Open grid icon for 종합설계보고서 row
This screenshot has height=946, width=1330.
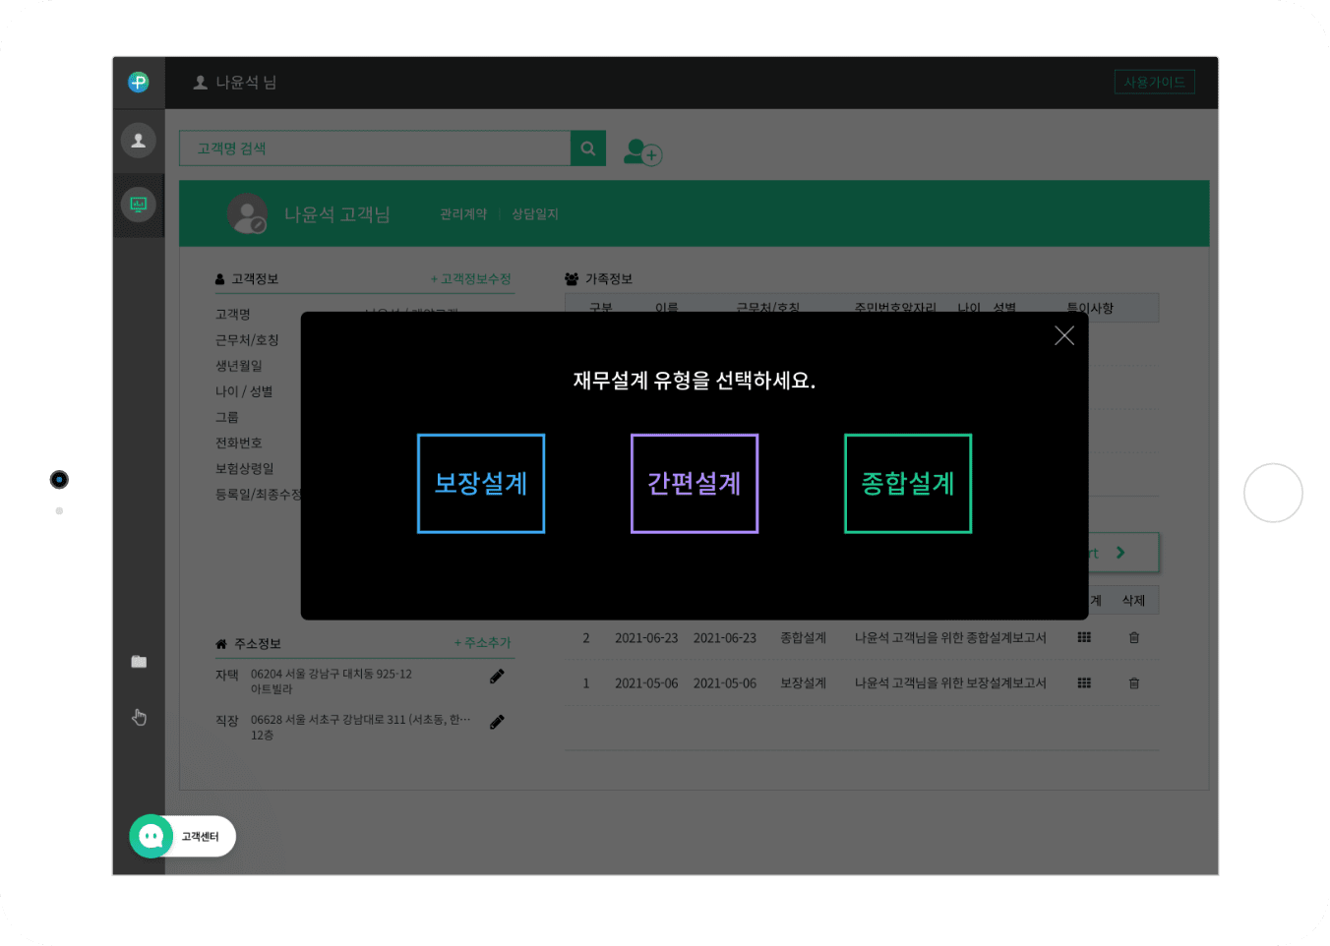pos(1084,638)
